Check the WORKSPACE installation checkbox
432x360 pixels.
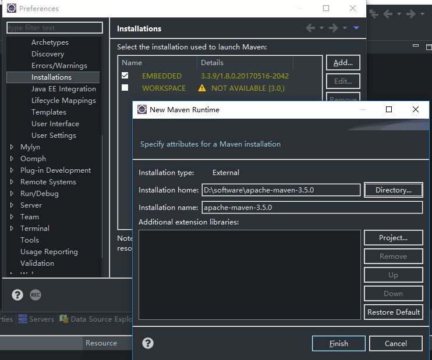coord(125,87)
